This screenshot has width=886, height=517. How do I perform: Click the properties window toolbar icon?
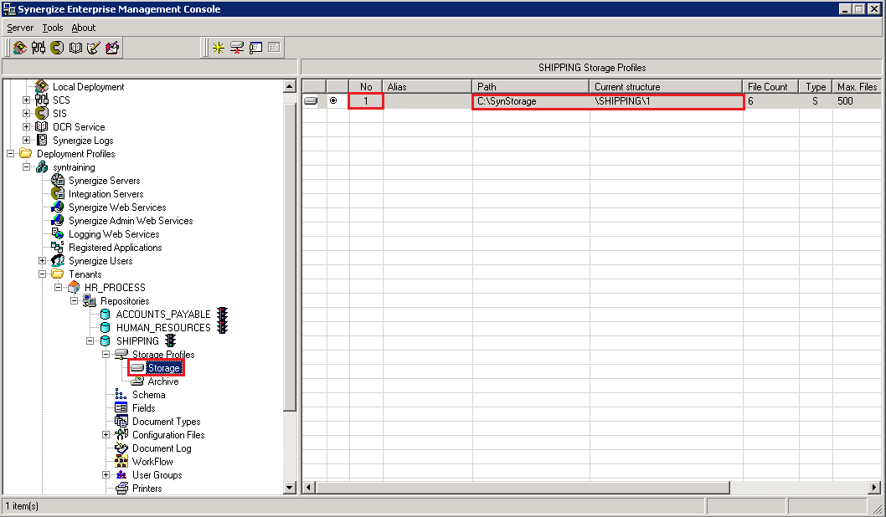[x=255, y=48]
